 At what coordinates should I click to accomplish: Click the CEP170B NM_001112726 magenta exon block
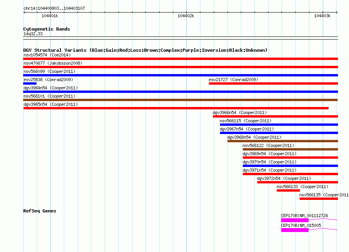pyautogui.click(x=295, y=220)
